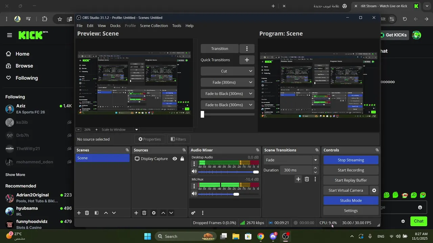Float the Scenes dock icon
433x243 pixels.
point(127,150)
